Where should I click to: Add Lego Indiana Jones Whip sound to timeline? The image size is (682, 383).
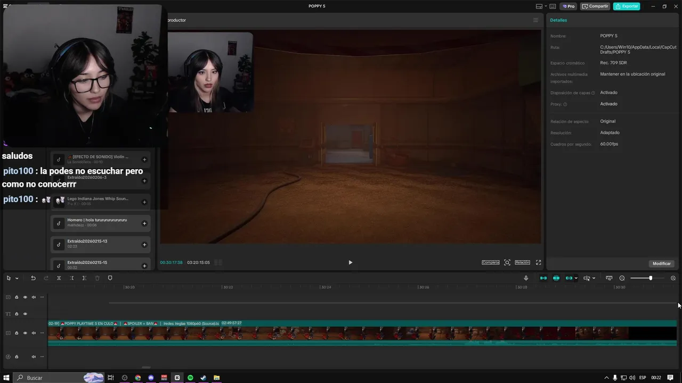[x=144, y=202]
